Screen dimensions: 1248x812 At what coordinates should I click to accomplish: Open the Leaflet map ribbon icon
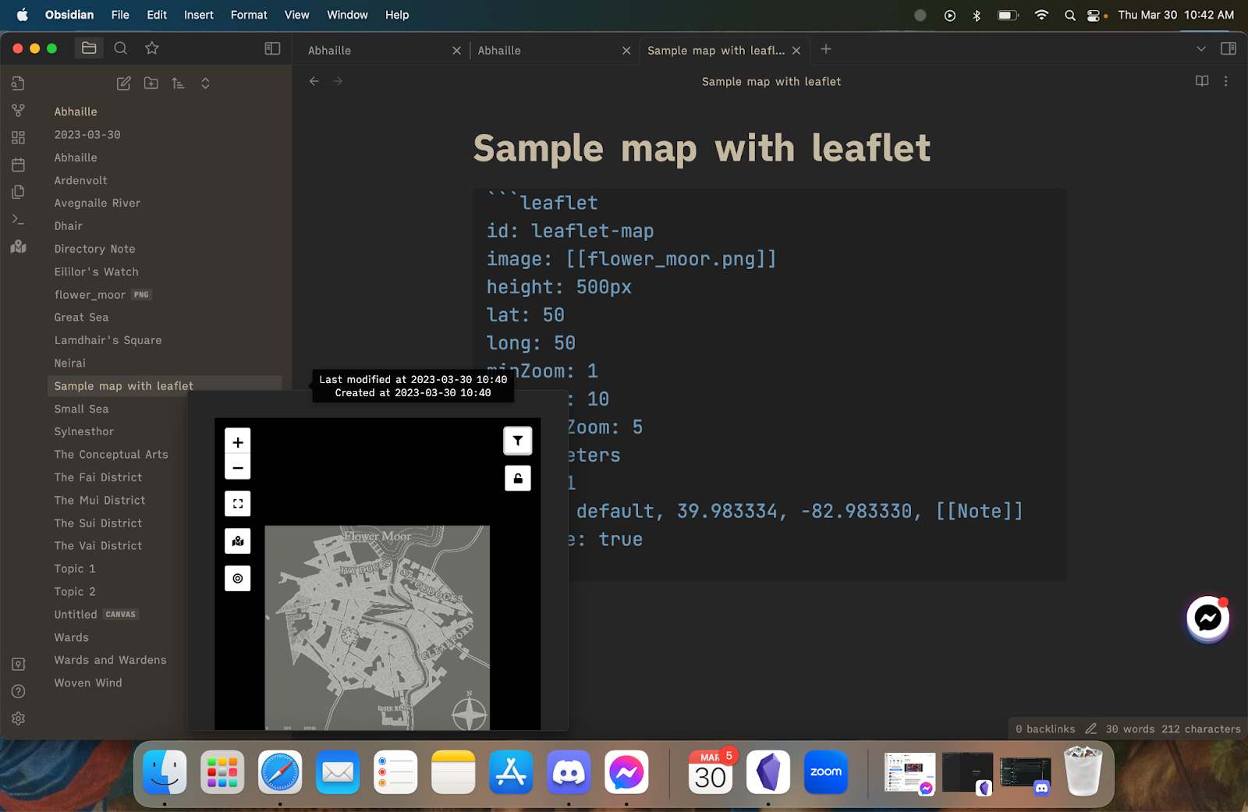(x=19, y=246)
